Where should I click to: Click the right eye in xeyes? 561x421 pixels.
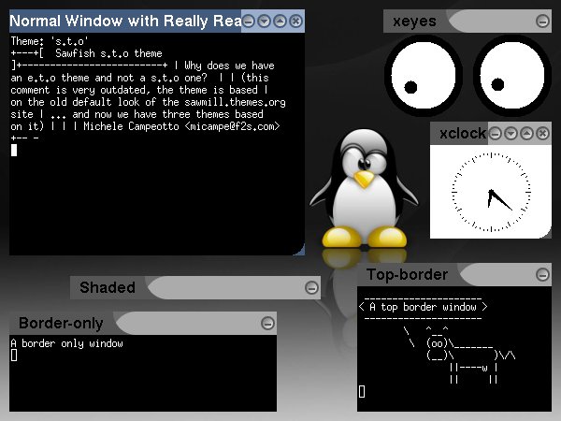pos(512,75)
